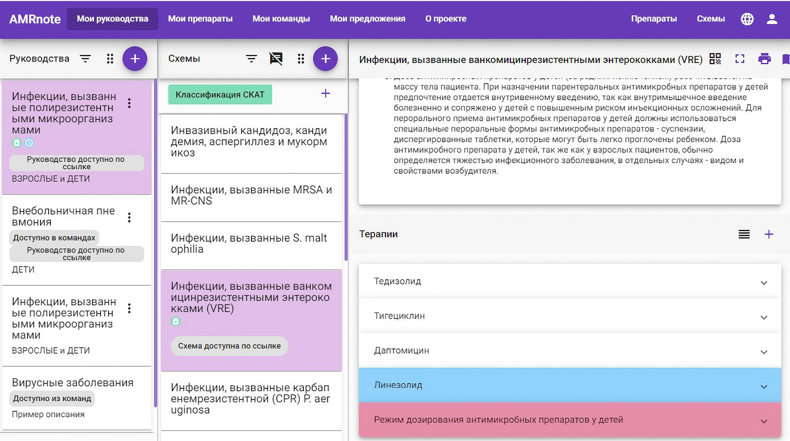This screenshot has height=441, width=790.
Task: Go to Мои команды tab
Action: pyautogui.click(x=281, y=19)
